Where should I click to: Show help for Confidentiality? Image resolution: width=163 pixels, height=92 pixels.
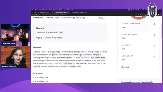pyautogui.click(x=154, y=35)
